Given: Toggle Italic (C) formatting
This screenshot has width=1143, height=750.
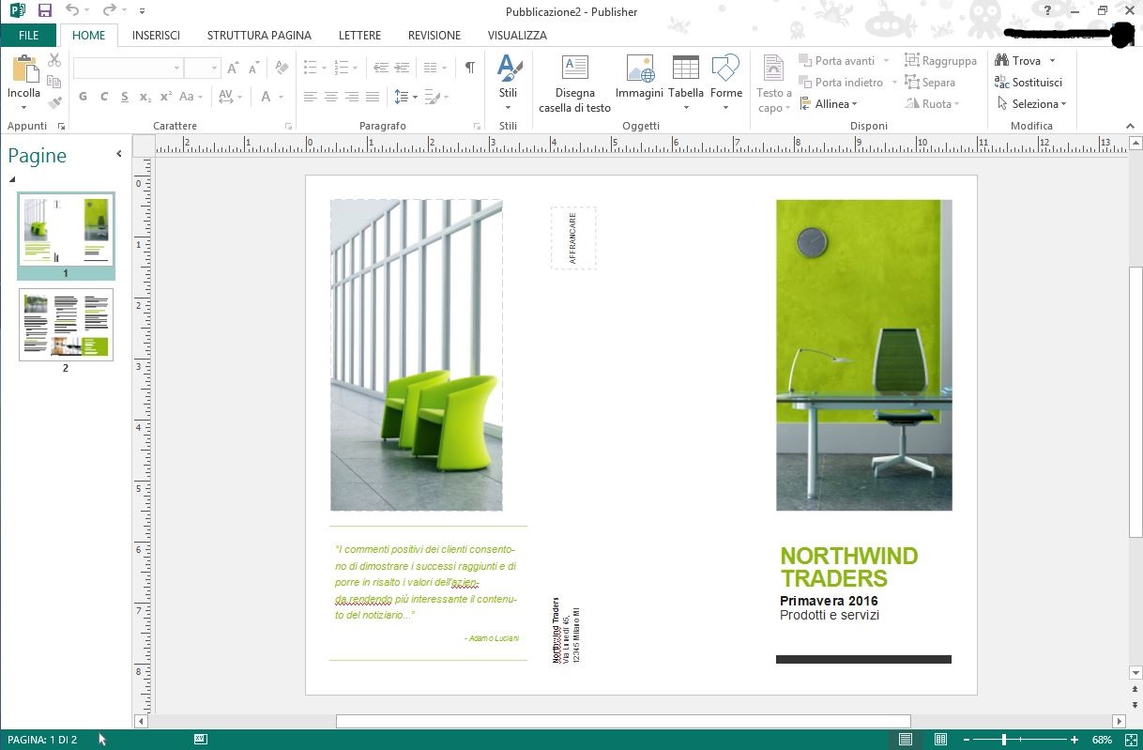Looking at the screenshot, I should click(x=103, y=97).
